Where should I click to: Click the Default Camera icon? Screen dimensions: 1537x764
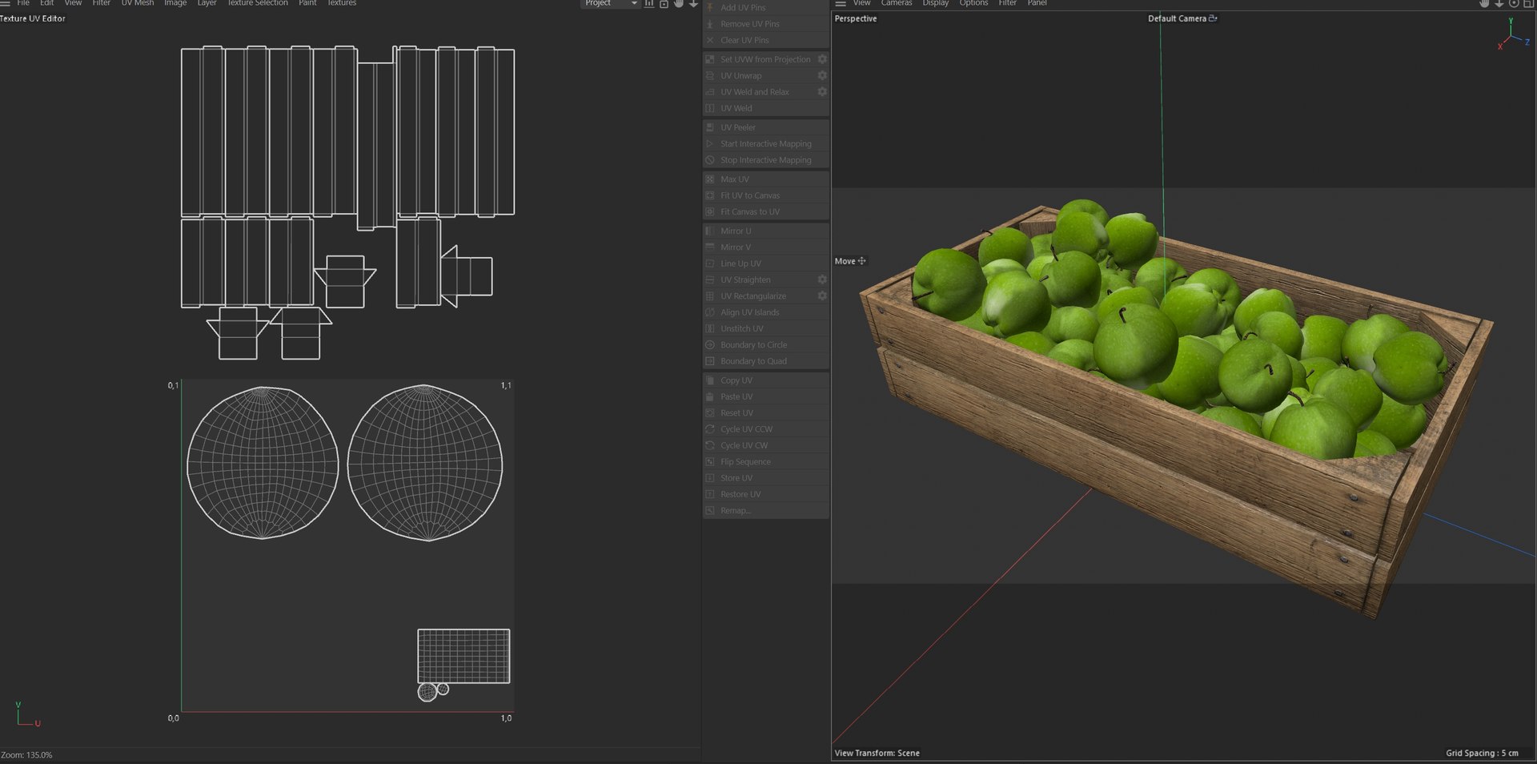click(x=1213, y=18)
